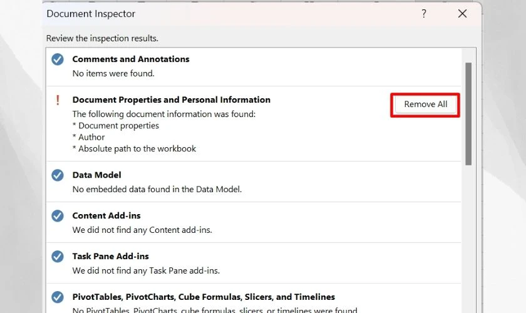Click the vertical scrollbar thumb in results list
526x313 pixels.
(x=468, y=114)
